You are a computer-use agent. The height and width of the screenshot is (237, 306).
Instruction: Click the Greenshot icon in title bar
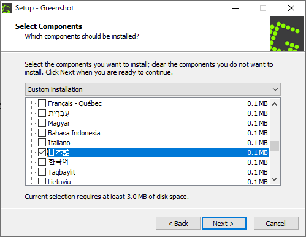7,8
